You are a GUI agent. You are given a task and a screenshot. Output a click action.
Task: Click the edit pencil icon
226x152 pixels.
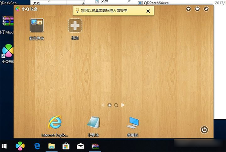(206, 9)
